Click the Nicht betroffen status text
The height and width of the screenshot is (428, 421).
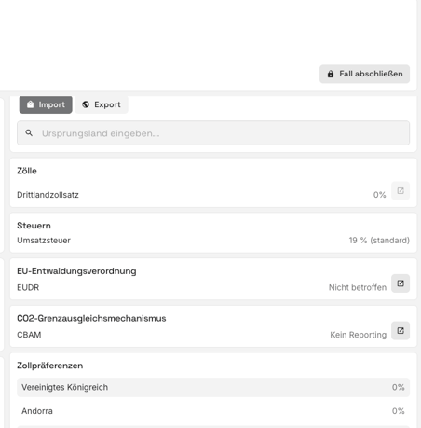[358, 287]
